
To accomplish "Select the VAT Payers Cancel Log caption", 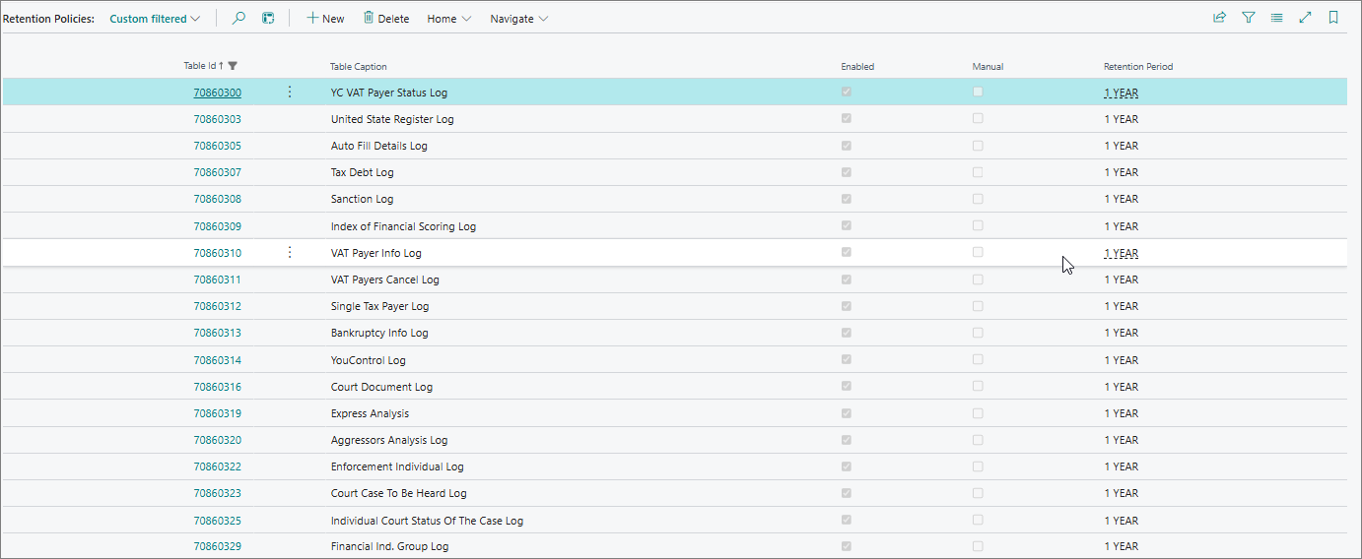I will pos(385,279).
